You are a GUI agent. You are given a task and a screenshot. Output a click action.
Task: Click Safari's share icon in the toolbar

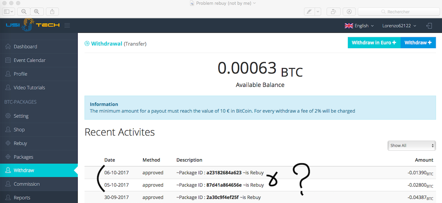(52, 11)
